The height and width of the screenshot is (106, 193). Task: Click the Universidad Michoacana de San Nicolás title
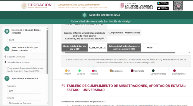(x=101, y=21)
